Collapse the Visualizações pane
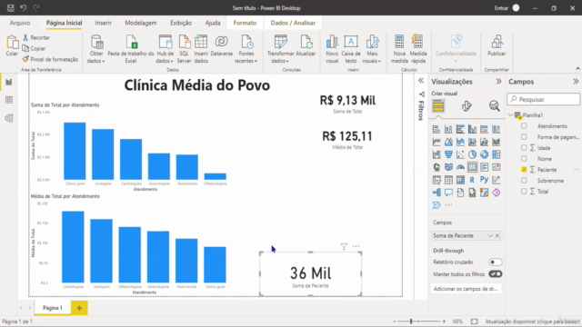This screenshot has width=582, height=327. tap(498, 82)
